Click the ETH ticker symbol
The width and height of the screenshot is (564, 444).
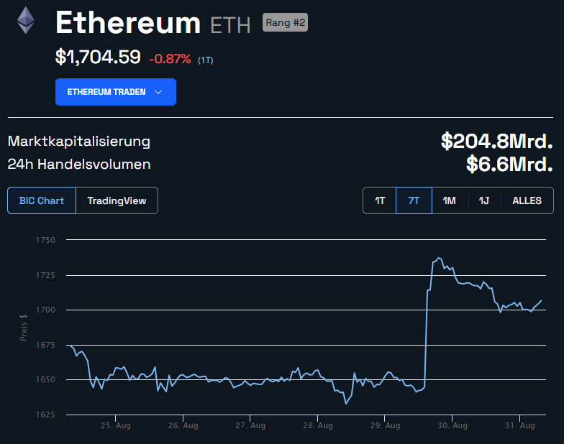coord(230,26)
